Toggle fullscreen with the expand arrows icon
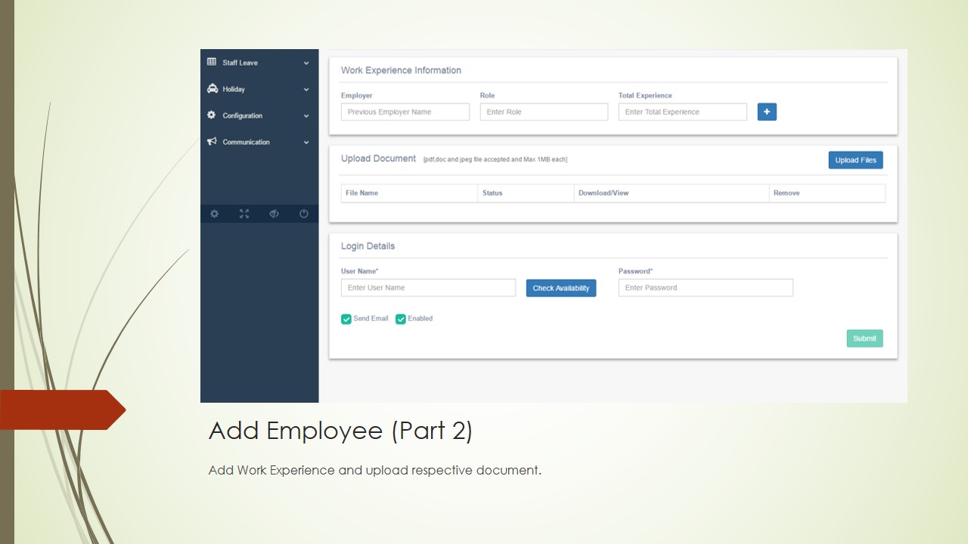 [244, 214]
